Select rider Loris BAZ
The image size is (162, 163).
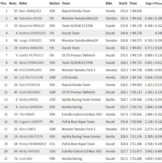click(26, 159)
